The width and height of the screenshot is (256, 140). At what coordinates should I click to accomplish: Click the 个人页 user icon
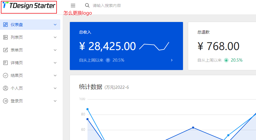click(x=5, y=88)
